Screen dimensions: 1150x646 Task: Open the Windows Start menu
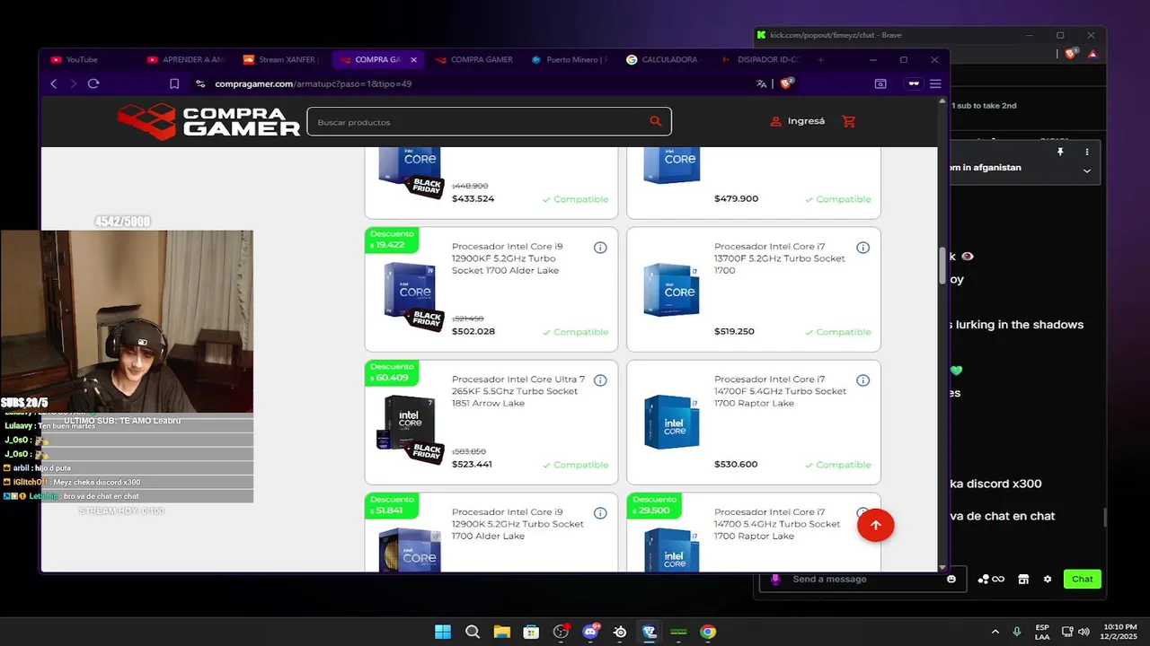[x=443, y=632]
